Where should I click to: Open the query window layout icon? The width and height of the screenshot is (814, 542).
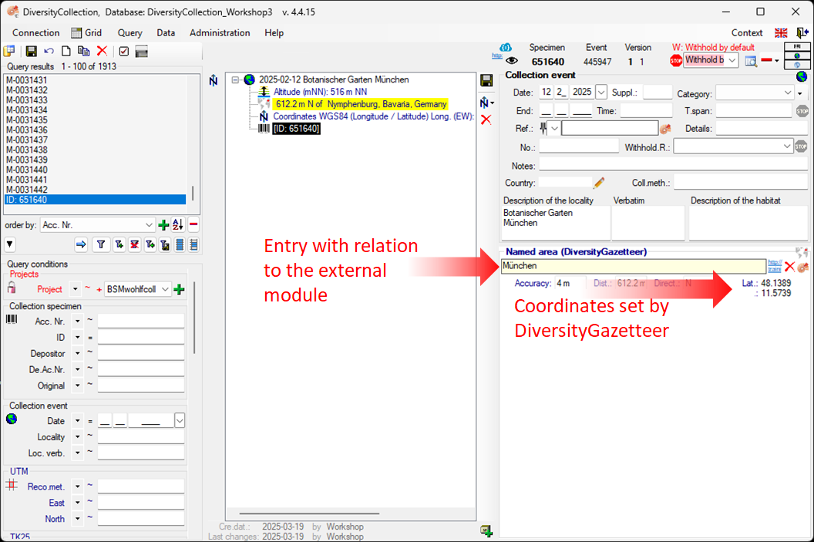click(9, 51)
